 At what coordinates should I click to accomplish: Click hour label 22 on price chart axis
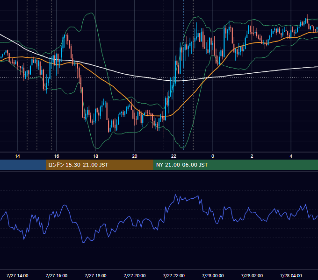pyautogui.click(x=173, y=156)
